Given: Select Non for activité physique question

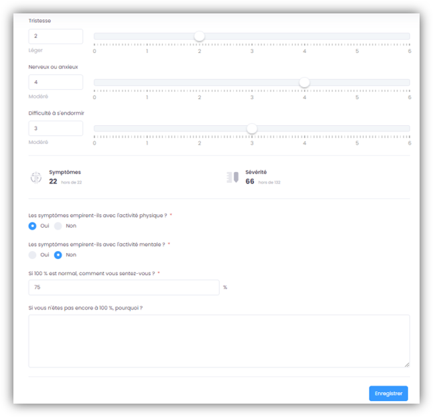Looking at the screenshot, I should pyautogui.click(x=58, y=226).
